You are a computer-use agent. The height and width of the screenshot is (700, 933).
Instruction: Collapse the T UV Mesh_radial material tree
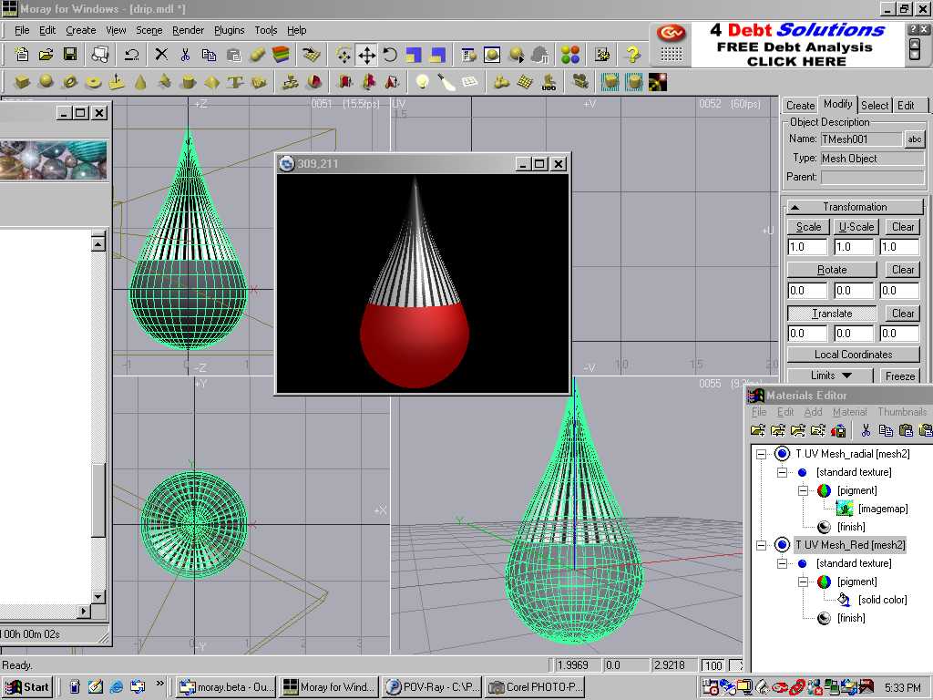(x=762, y=454)
